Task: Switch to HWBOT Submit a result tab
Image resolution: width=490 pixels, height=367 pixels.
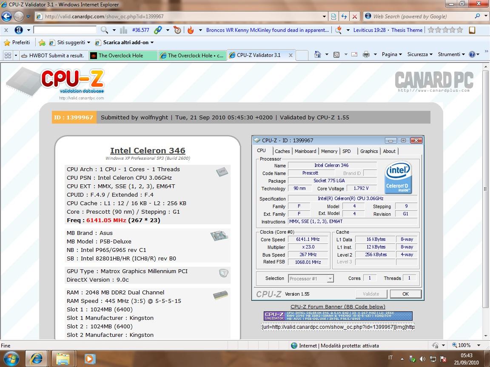Action: 54,56
